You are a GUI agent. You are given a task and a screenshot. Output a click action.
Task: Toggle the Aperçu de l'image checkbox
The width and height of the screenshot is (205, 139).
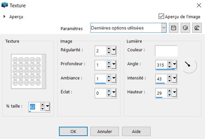tap(161, 17)
